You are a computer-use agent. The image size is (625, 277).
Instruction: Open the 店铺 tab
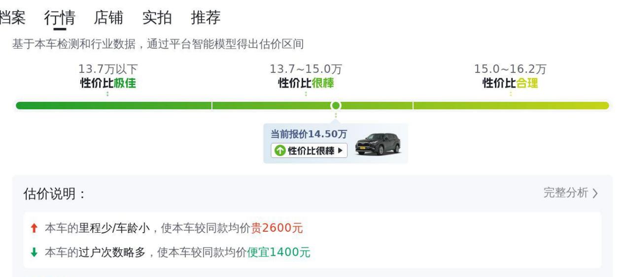coord(108,18)
